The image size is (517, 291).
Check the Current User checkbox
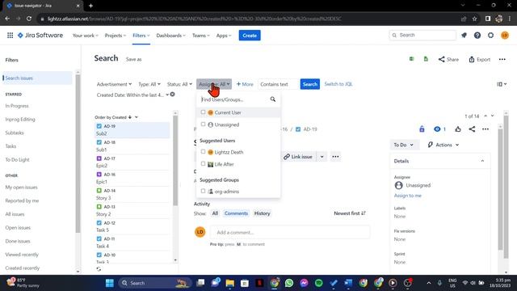(x=203, y=112)
